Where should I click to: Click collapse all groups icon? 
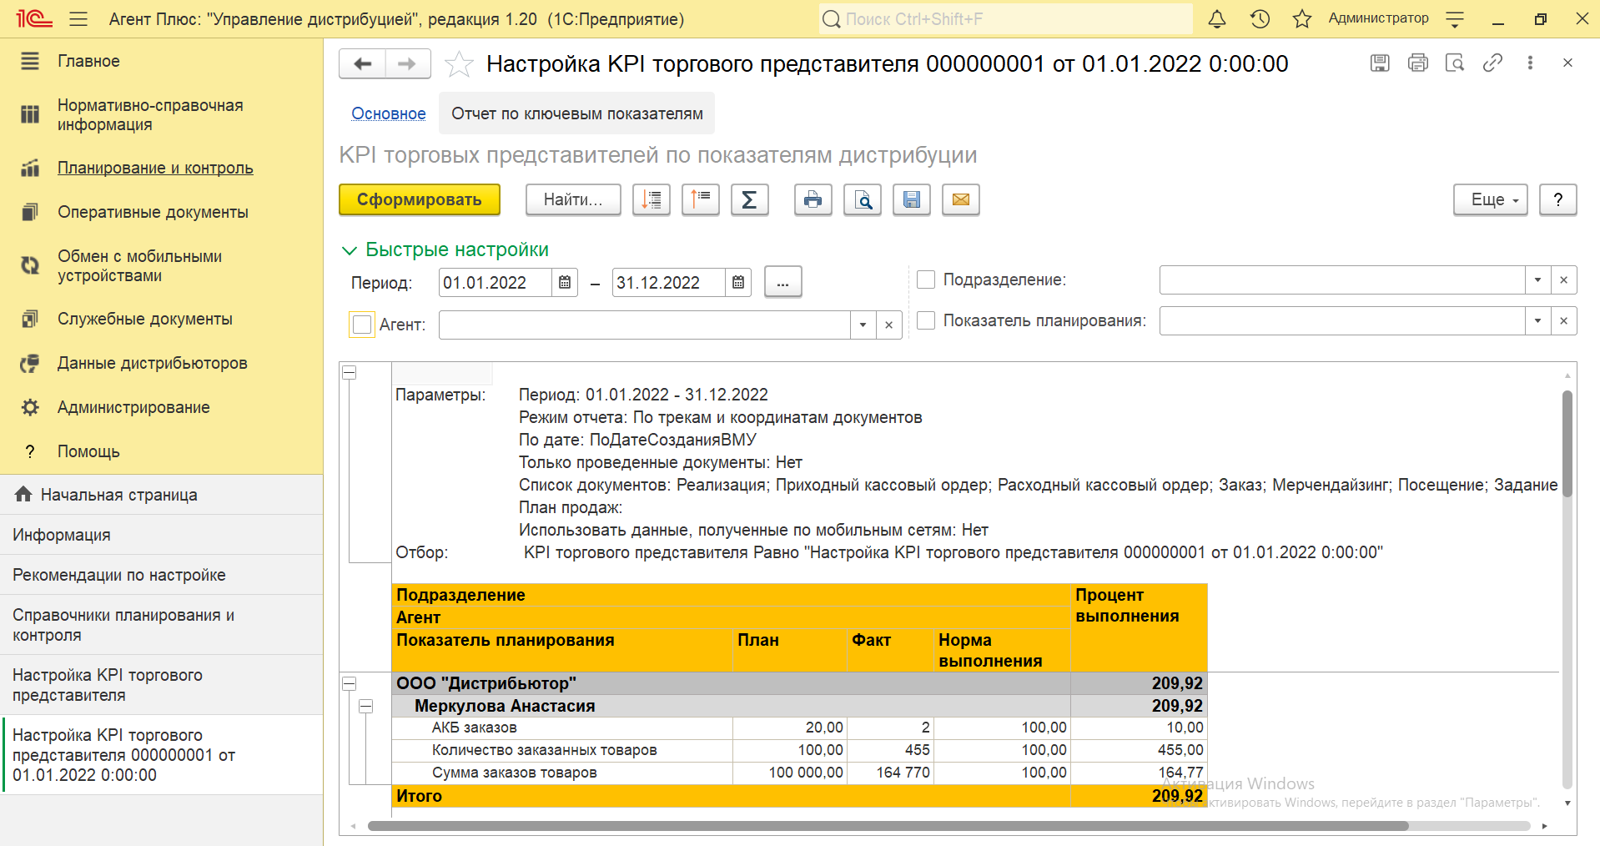(x=701, y=199)
